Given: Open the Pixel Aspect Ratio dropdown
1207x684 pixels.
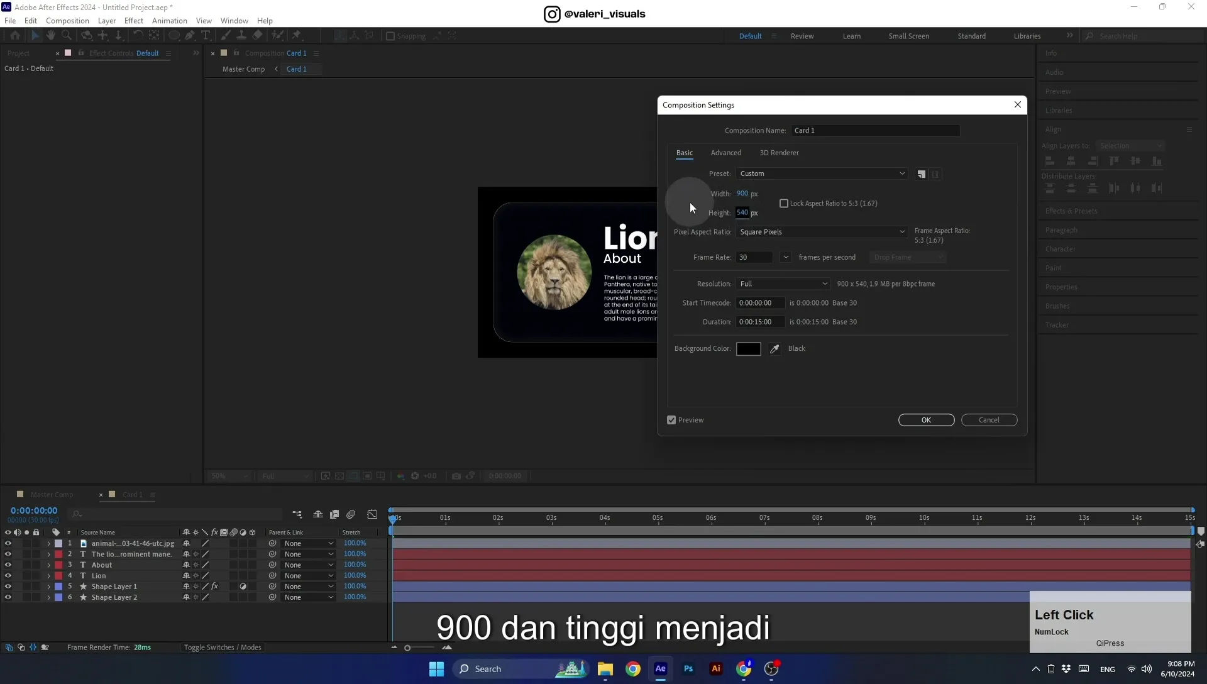Looking at the screenshot, I should click(822, 232).
